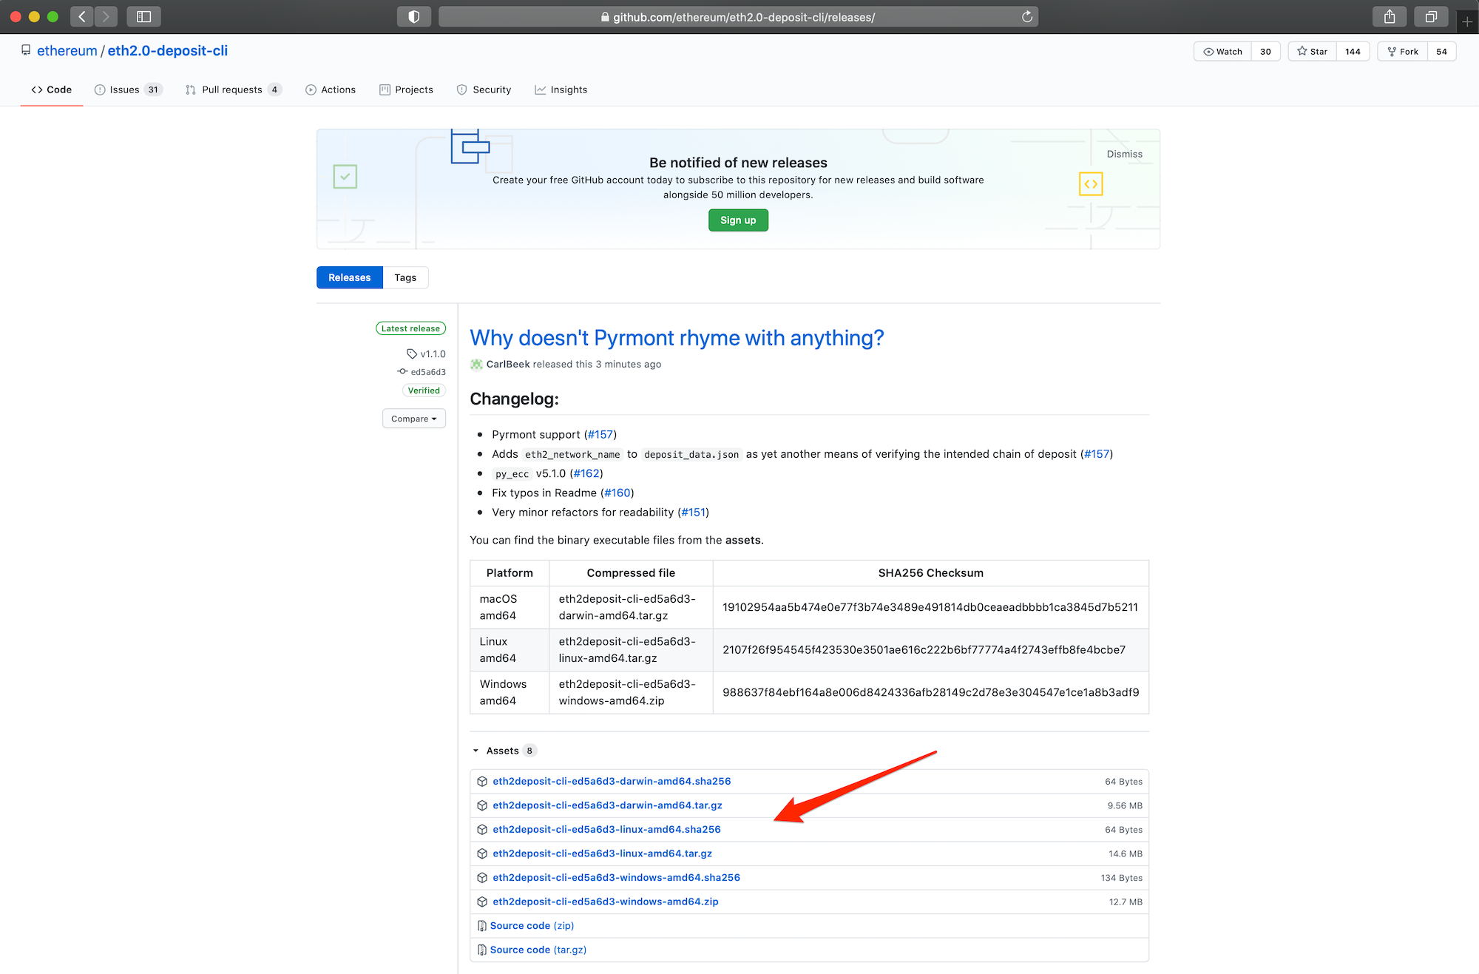Open the release title about Pyrmont
The image size is (1479, 974).
click(677, 337)
